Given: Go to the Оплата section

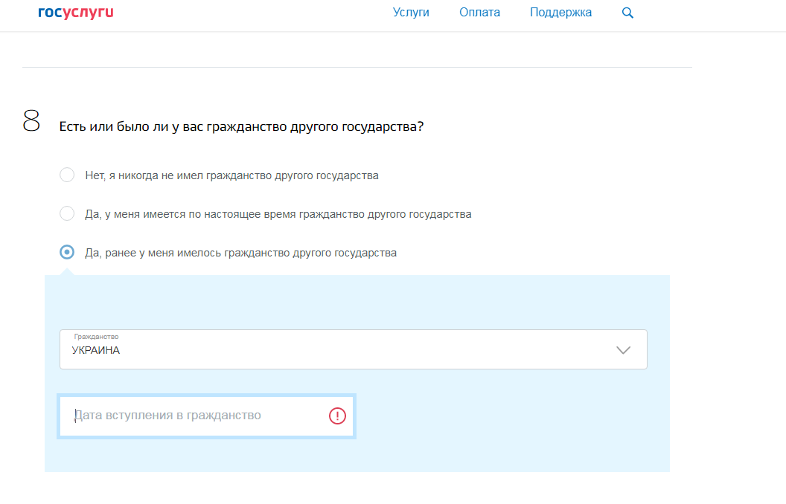Looking at the screenshot, I should (x=479, y=13).
